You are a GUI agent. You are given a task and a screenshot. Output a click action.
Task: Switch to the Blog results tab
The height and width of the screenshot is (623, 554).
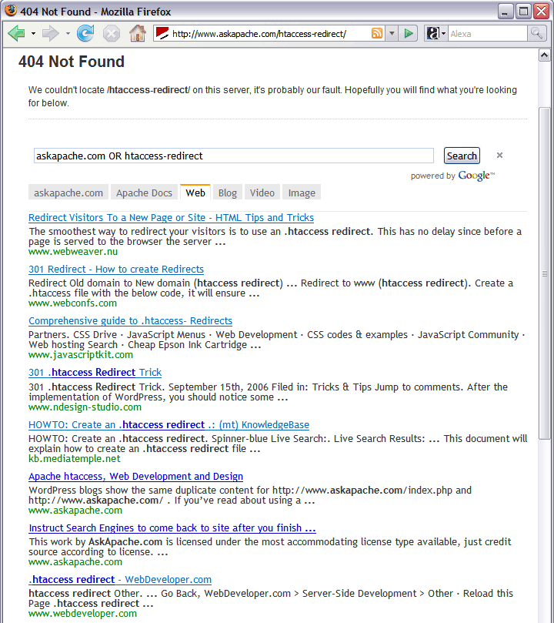click(228, 193)
